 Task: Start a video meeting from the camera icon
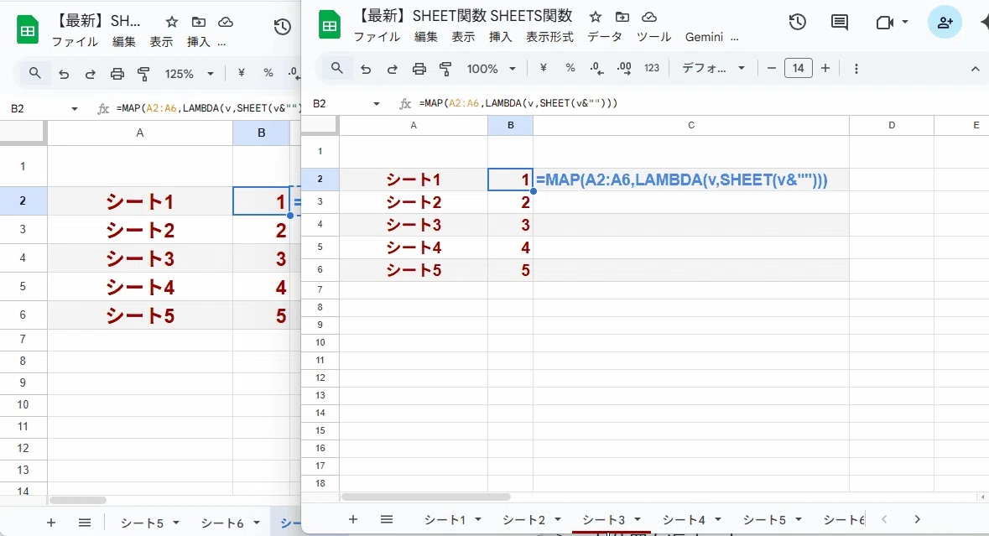(885, 23)
